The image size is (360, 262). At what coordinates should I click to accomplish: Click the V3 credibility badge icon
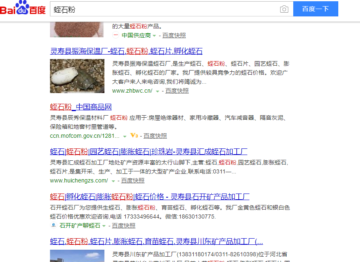134,136
